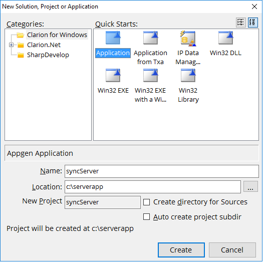This screenshot has width=264, height=263.
Task: Select Clarion for Windows category
Action: pyautogui.click(x=57, y=35)
